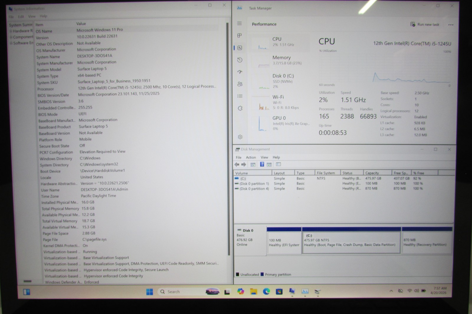
Task: Switch to System Information via taskbar icon
Action: point(292,291)
